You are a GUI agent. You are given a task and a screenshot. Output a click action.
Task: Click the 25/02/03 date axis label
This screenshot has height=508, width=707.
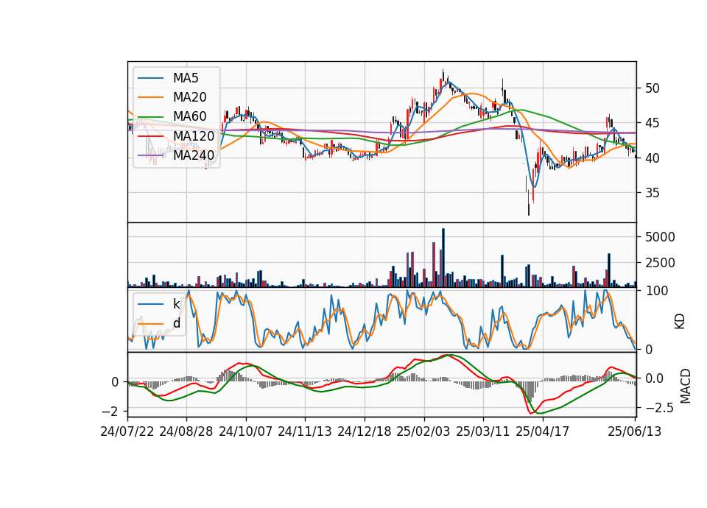423,431
